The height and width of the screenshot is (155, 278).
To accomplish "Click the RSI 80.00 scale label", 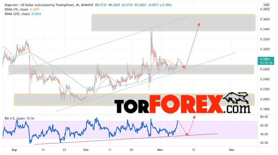I will (x=264, y=117).
